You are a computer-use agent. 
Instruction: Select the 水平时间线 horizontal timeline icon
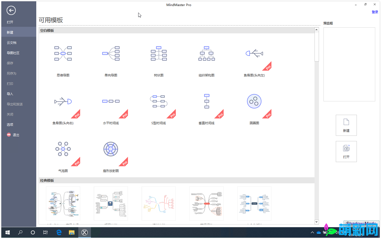111,101
